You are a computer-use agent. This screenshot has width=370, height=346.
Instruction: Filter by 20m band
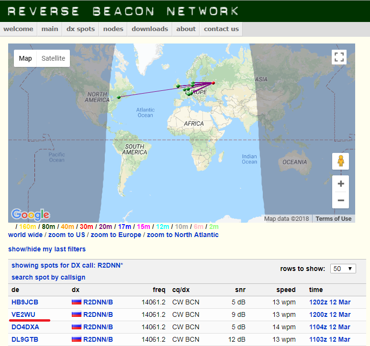click(105, 227)
